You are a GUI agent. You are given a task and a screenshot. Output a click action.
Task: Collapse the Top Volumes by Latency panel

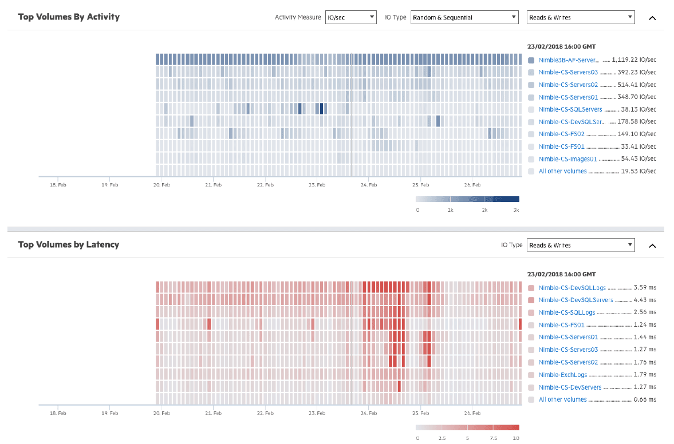(652, 245)
